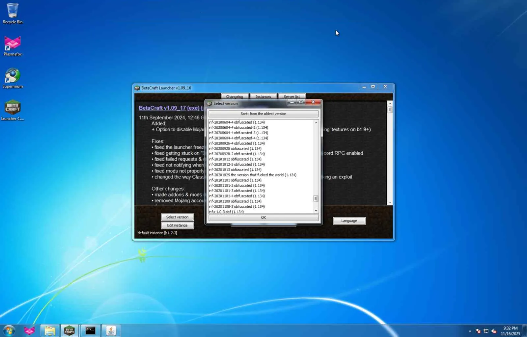This screenshot has width=527, height=337.
Task: Confirm version selection with OK
Action: point(263,218)
